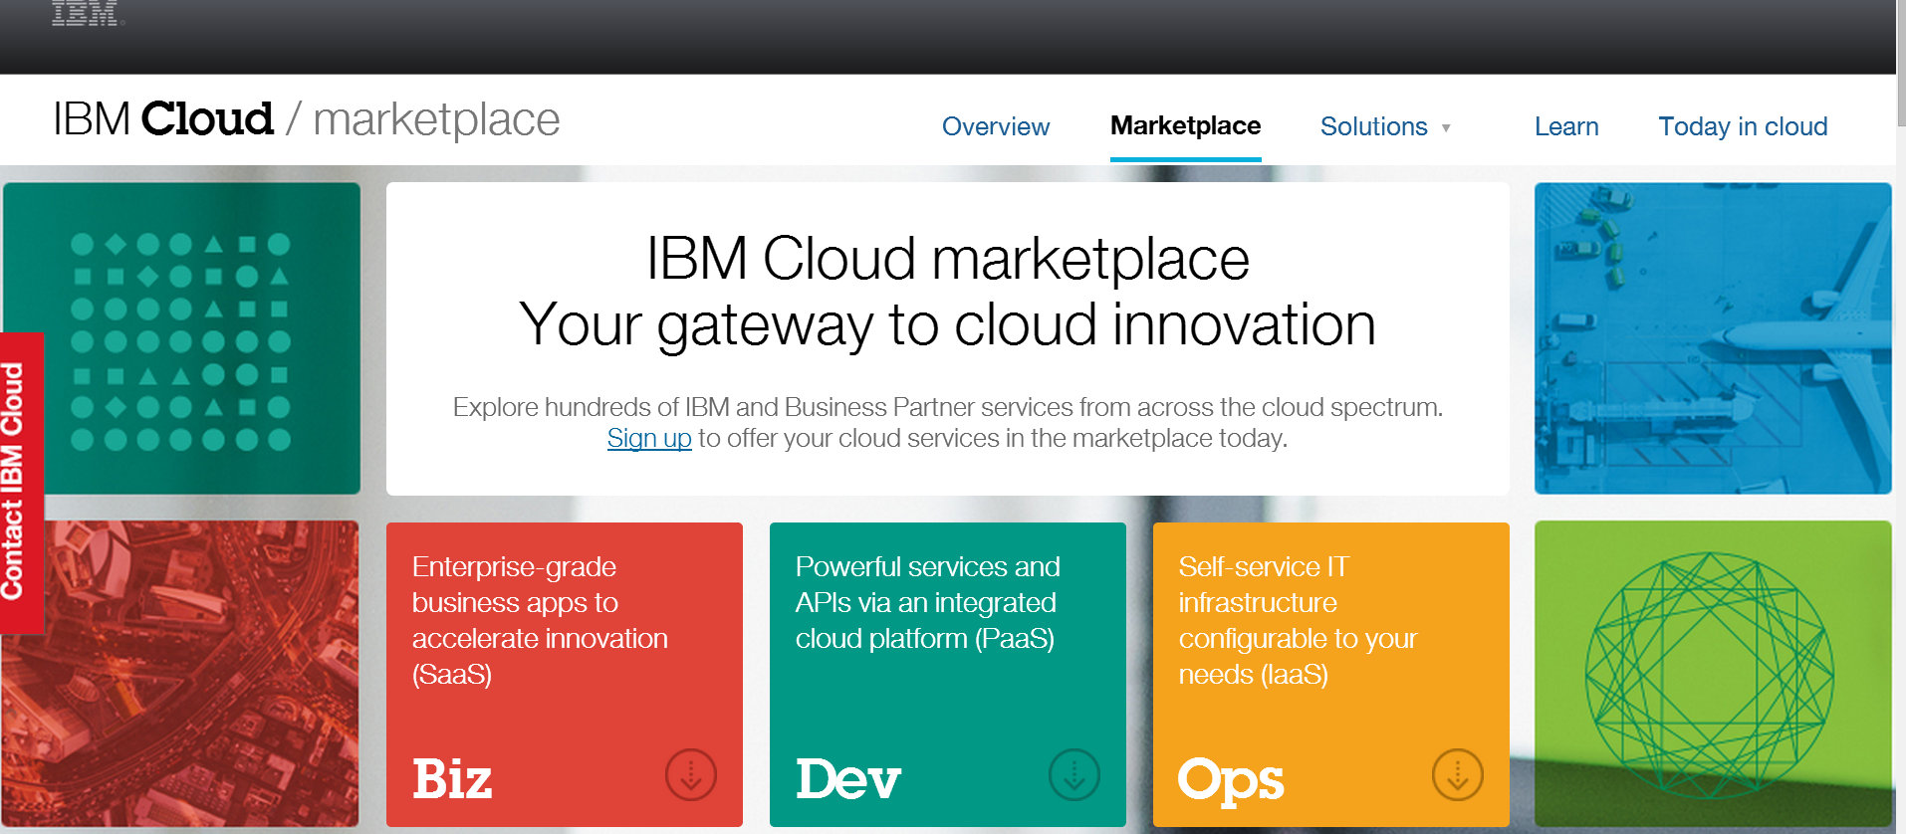Click the green geometric circle thumbnail
This screenshot has width=1906, height=834.
1712,674
